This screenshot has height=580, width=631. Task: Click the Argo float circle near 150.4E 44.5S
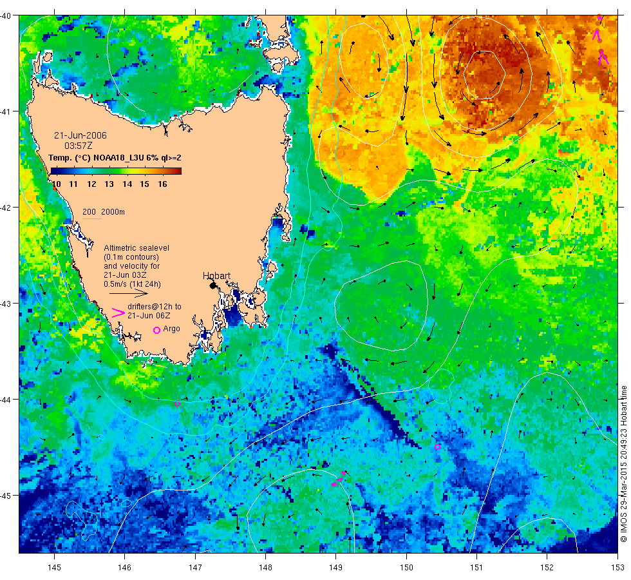(x=437, y=447)
